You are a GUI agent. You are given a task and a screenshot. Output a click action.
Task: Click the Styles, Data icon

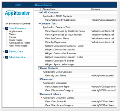coord(7,52)
